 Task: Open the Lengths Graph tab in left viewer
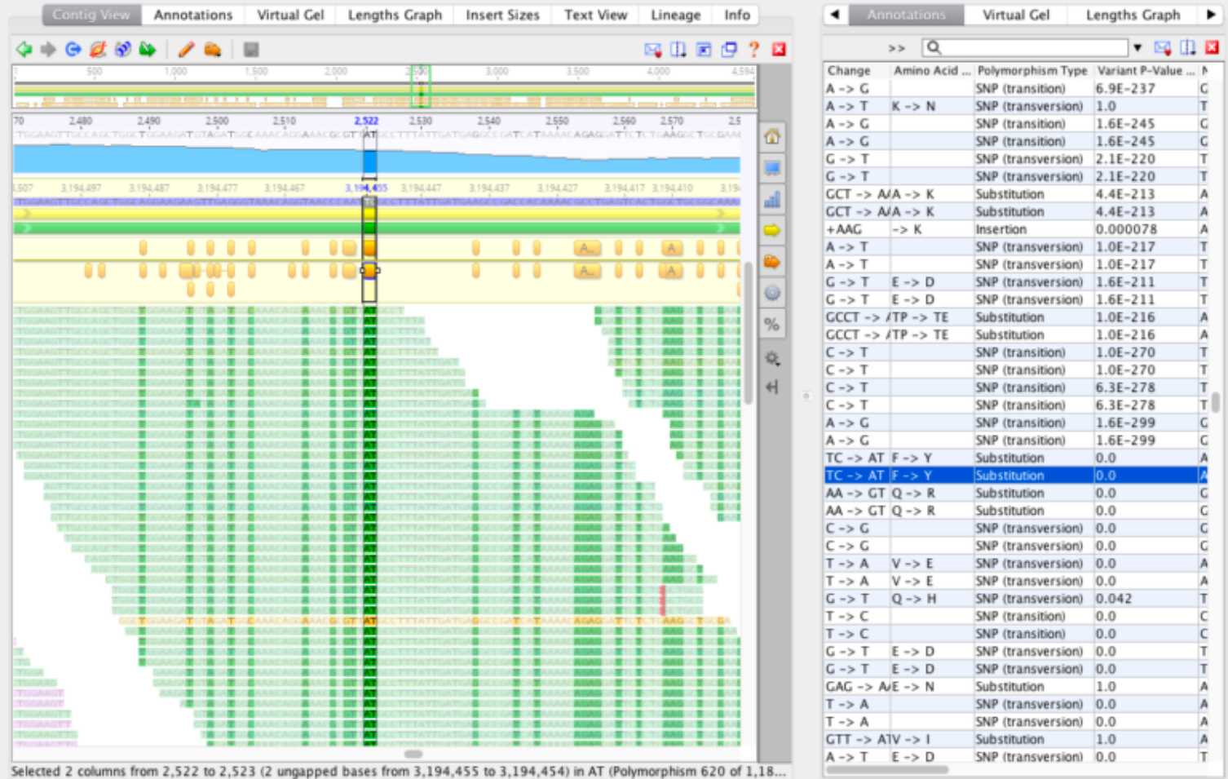click(395, 15)
